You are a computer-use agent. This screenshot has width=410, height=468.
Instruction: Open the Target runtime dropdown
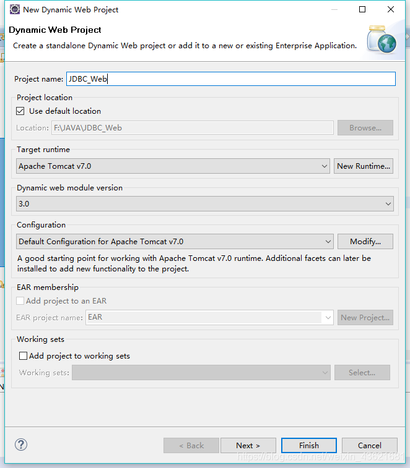173,166
